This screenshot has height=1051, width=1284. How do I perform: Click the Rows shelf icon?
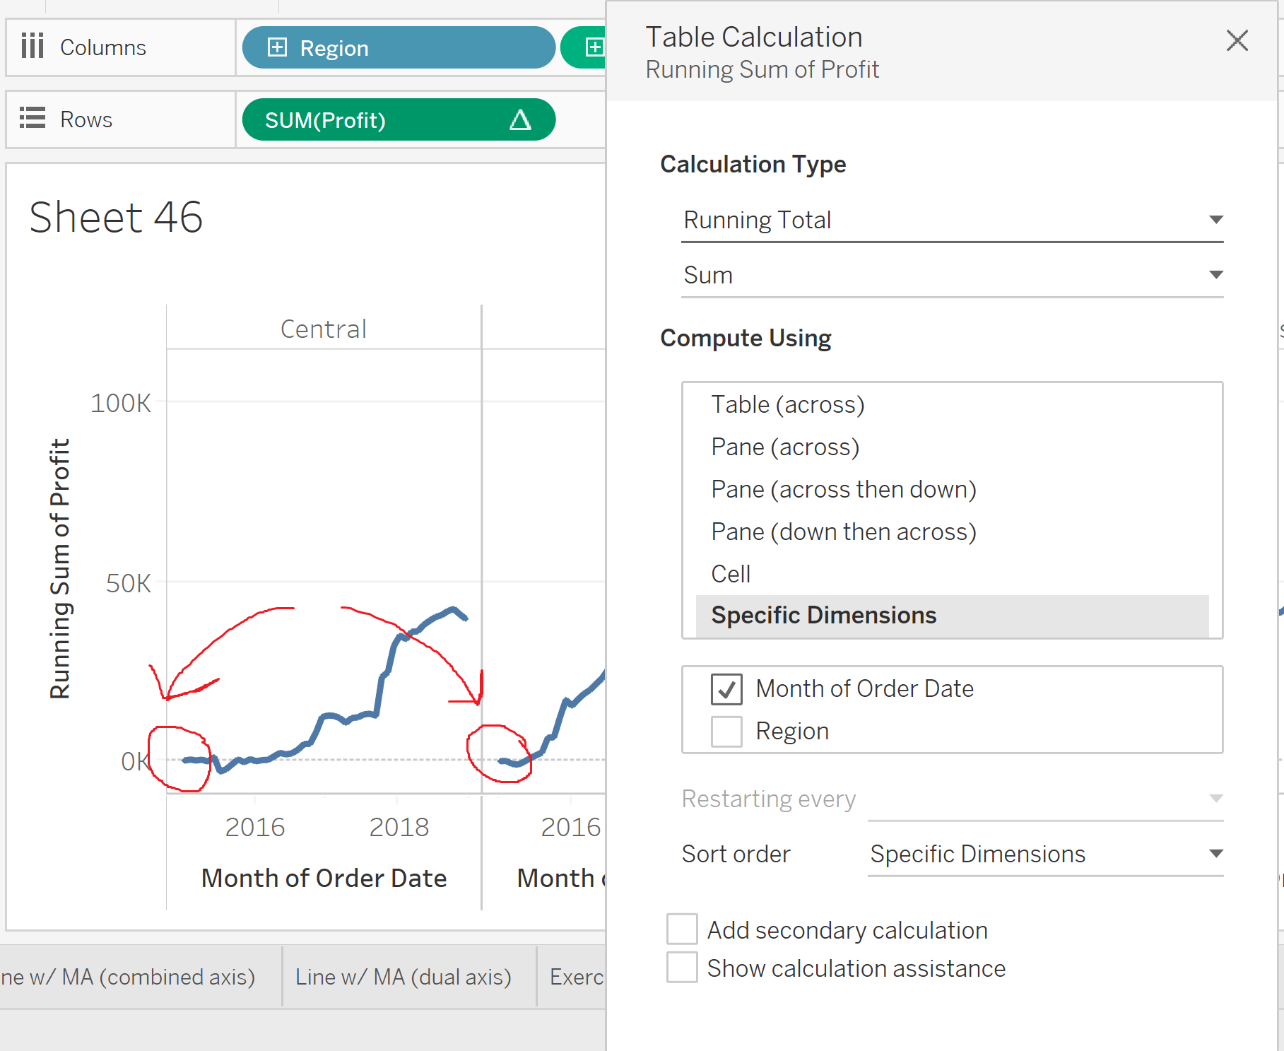click(33, 119)
